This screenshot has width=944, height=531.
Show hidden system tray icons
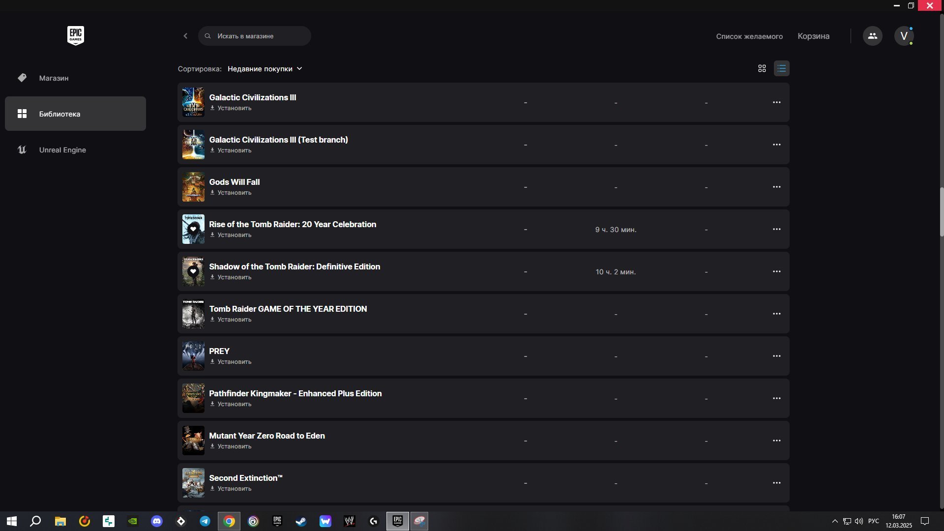click(834, 521)
